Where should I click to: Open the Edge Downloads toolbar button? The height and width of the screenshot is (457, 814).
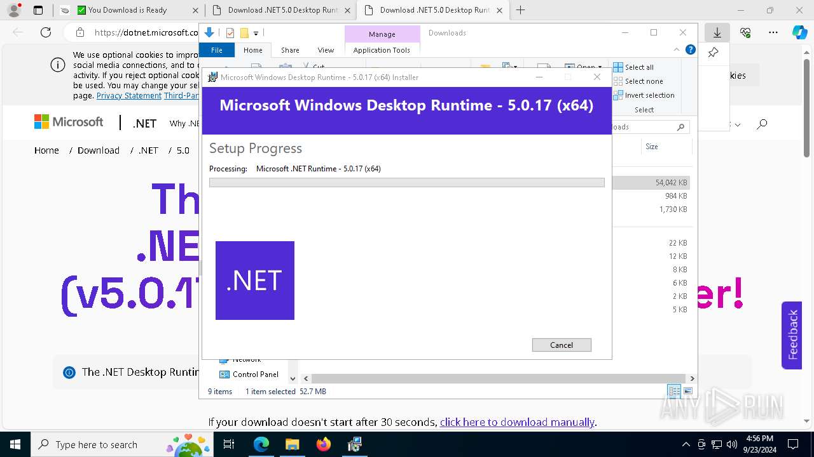[x=717, y=32]
